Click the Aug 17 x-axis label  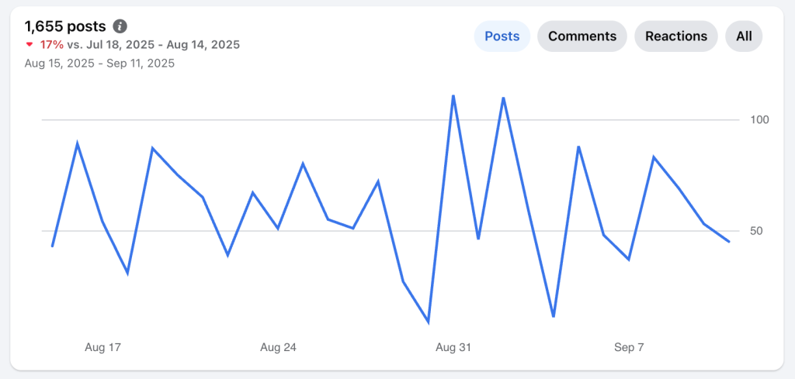102,347
